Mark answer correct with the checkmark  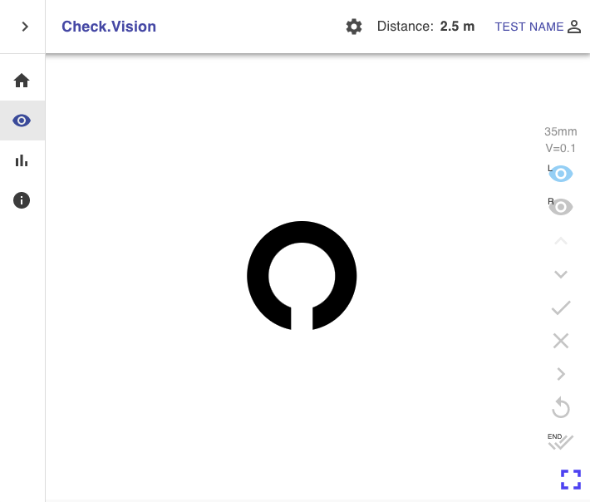(561, 308)
